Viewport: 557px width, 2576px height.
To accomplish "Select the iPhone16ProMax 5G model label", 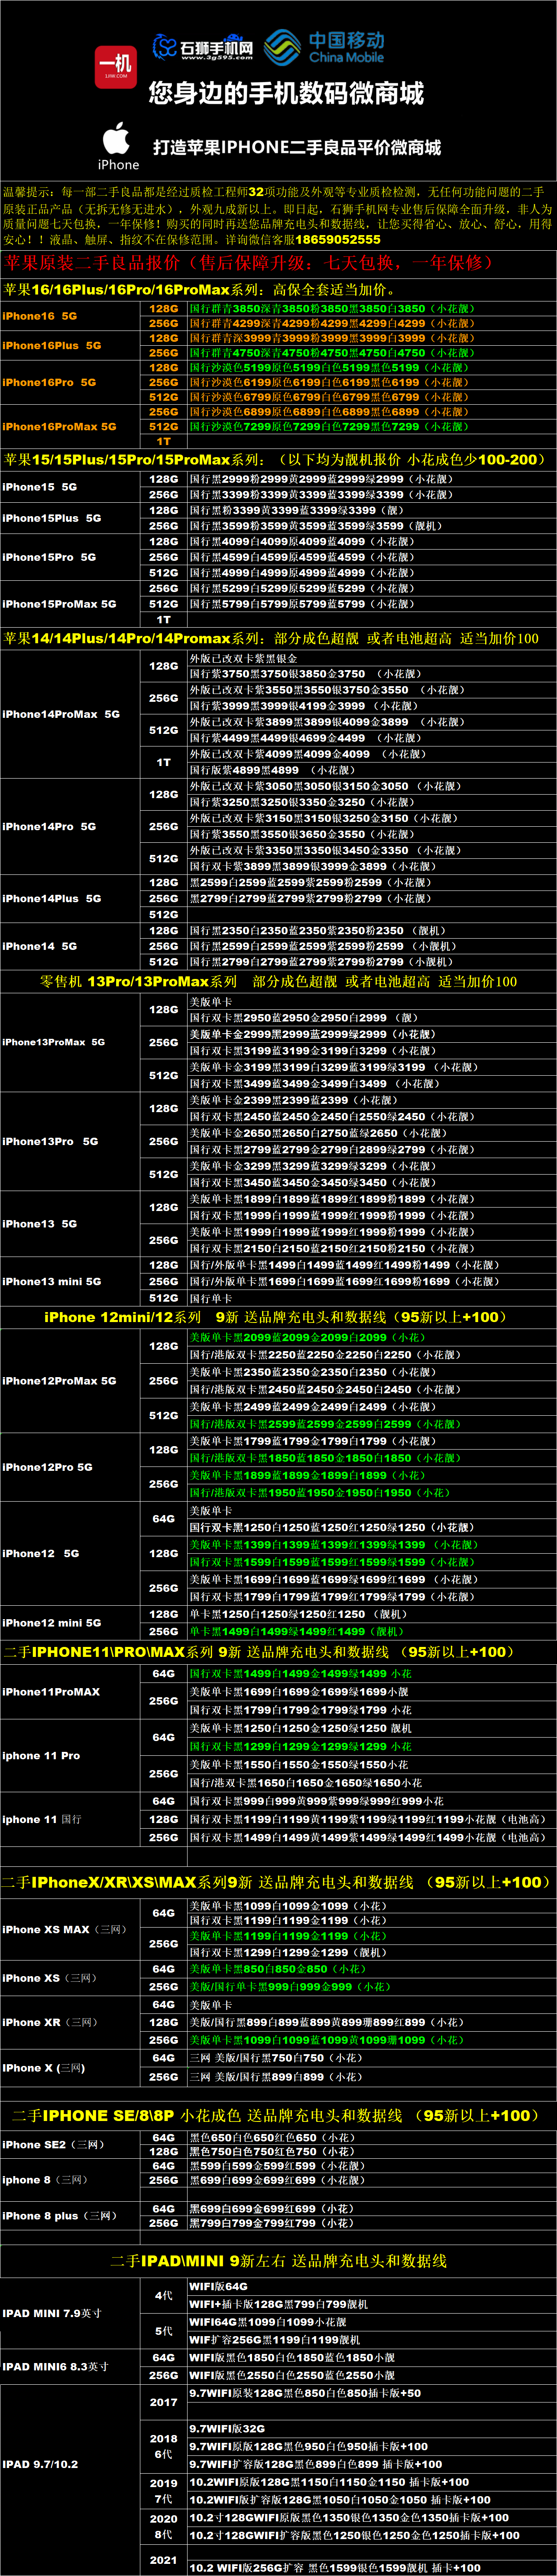I will (x=59, y=426).
